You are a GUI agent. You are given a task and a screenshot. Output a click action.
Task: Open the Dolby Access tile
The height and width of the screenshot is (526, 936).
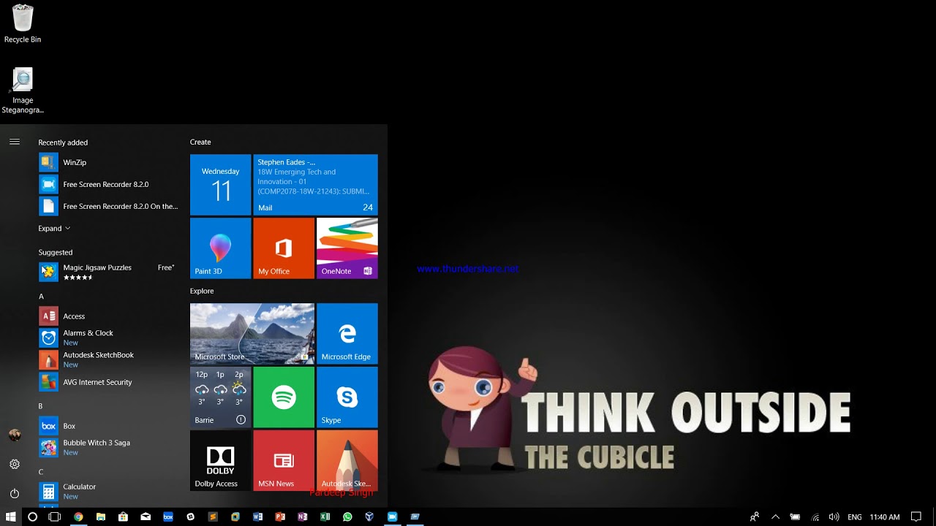coord(220,460)
